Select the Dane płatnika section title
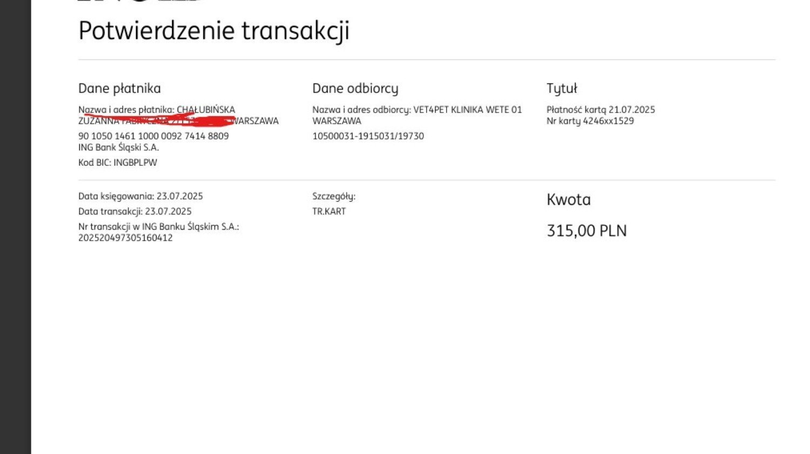Screen dimensions: 810x454 119,89
